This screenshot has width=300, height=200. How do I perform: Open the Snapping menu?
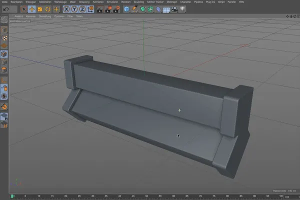[x=84, y=2]
